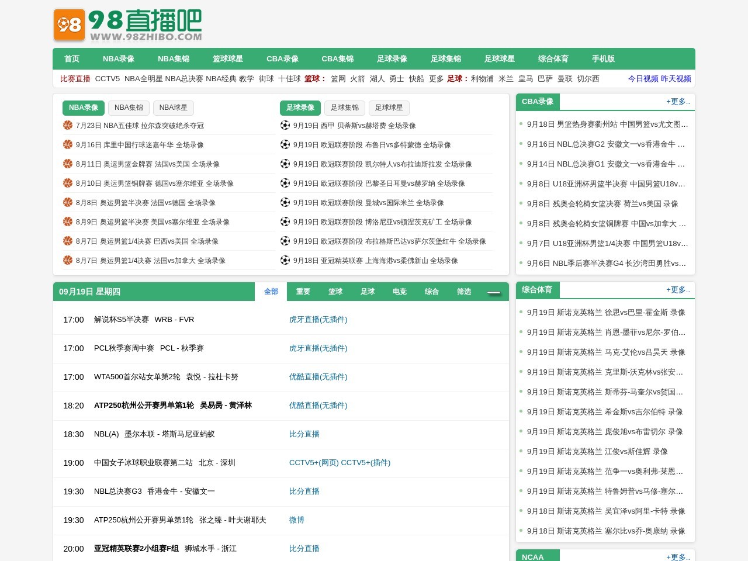Open 比分直播 for 狮城水手 - 浙江
Screen dimensions: 748x561
point(304,549)
